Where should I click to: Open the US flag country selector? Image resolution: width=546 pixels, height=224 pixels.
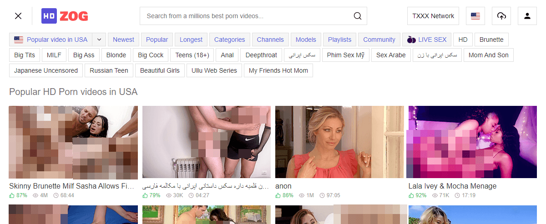pyautogui.click(x=475, y=16)
